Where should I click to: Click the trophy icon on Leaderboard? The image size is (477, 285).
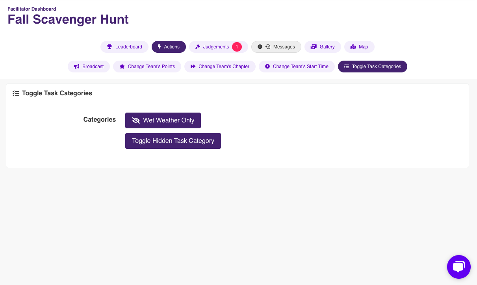click(x=110, y=47)
